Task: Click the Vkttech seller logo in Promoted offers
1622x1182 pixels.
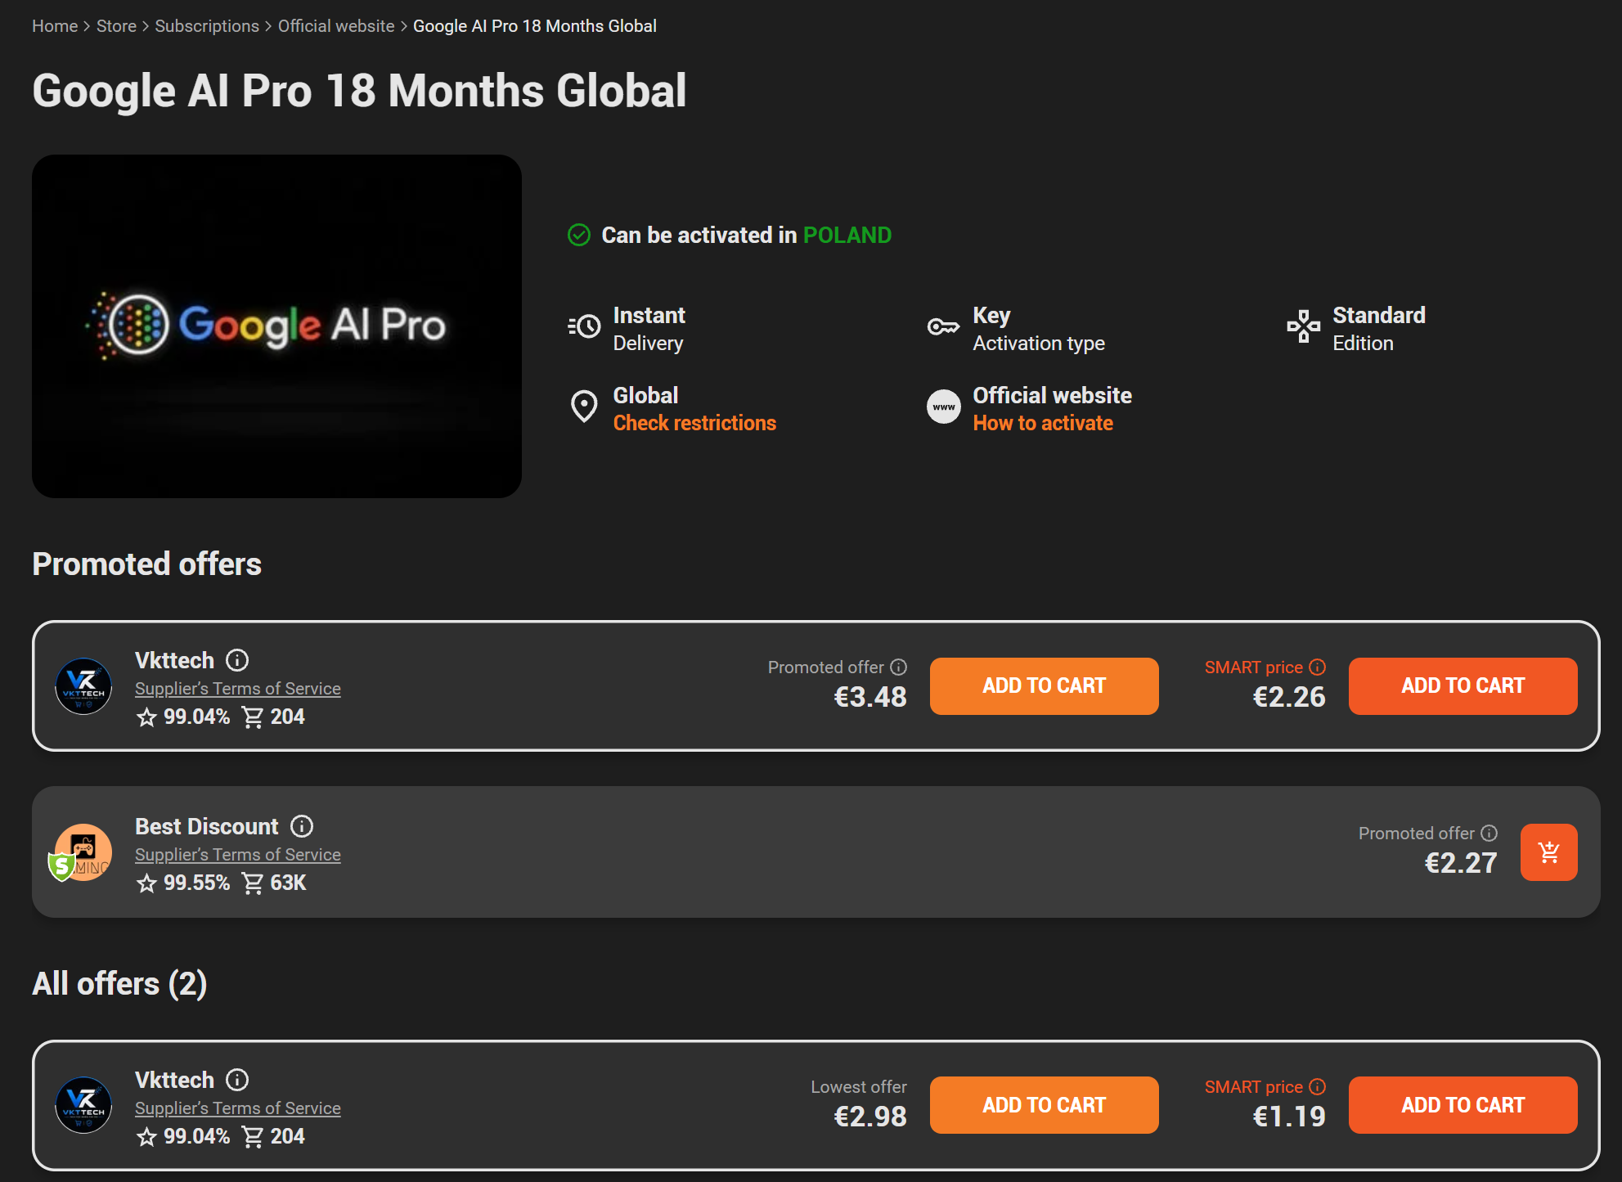Action: click(x=83, y=686)
